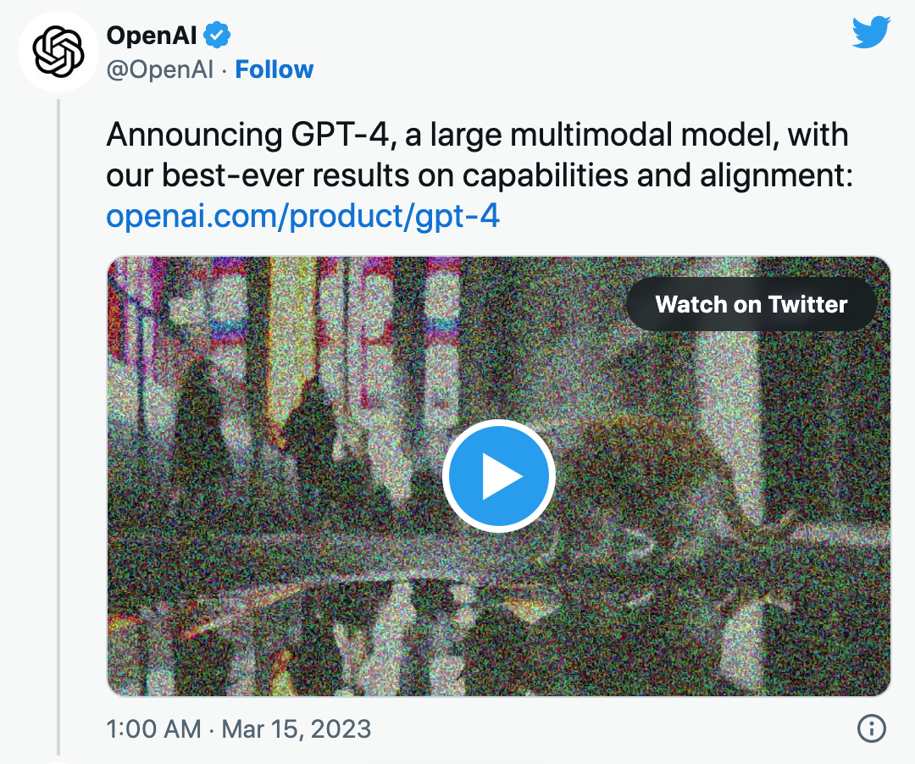Click the Mar 15, 2023 date

(297, 728)
